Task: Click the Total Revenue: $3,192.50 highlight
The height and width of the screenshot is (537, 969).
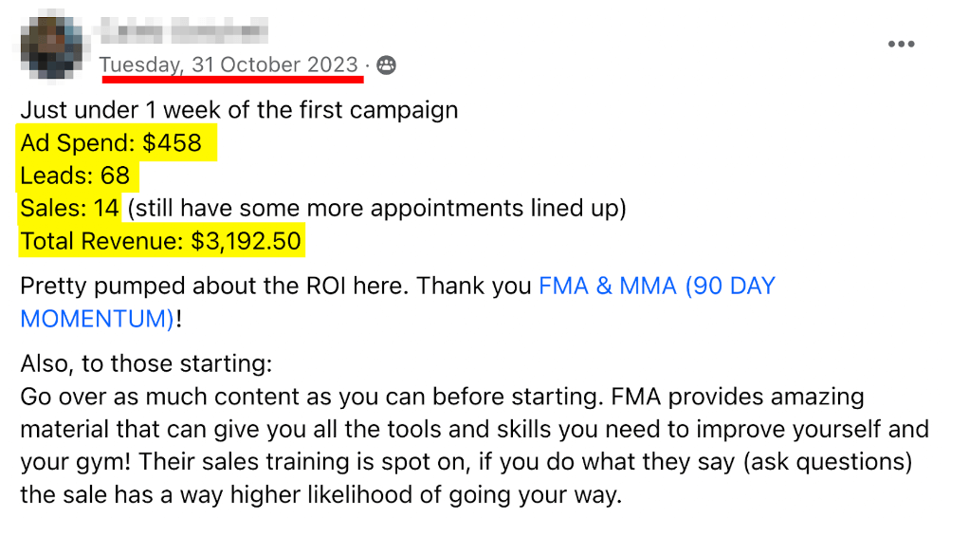Action: (160, 241)
